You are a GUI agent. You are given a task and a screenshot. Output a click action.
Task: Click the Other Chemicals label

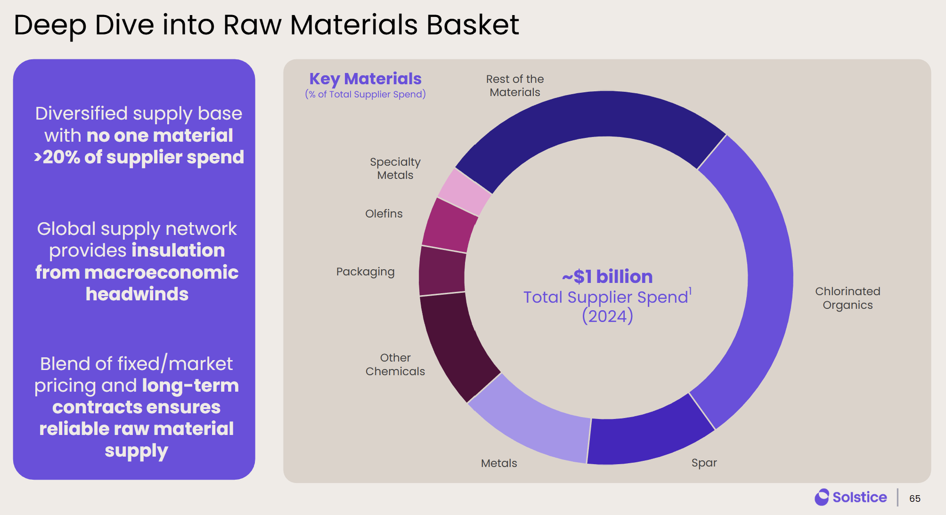tap(395, 364)
